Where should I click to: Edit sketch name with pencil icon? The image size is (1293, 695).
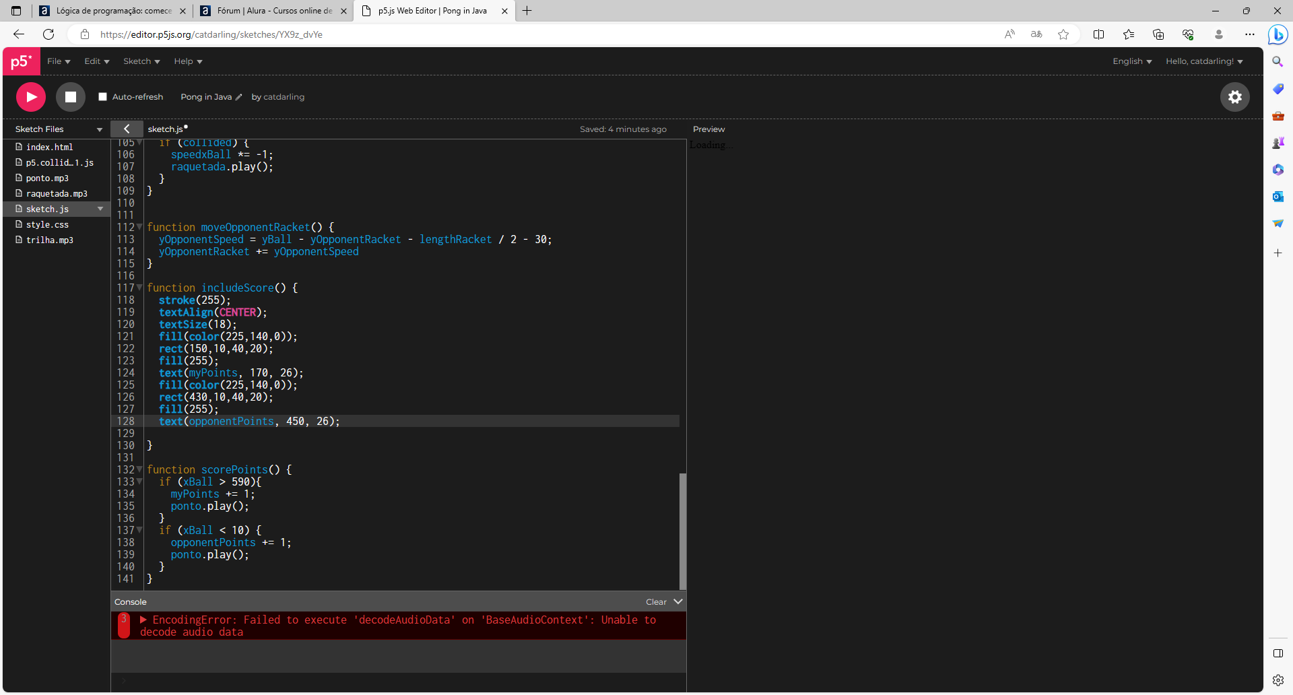238,97
